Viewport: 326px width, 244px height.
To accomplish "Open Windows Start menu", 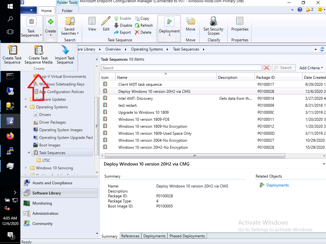I will point(10,7).
